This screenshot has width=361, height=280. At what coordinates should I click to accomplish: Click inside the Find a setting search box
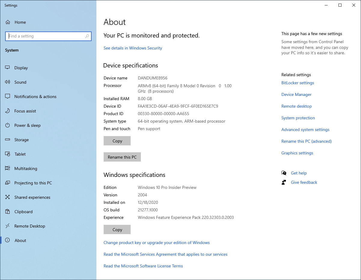coord(48,36)
